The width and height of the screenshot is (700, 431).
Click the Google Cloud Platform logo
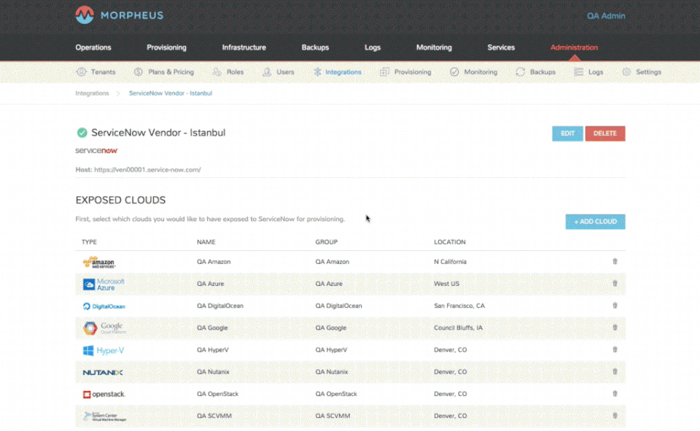point(104,328)
